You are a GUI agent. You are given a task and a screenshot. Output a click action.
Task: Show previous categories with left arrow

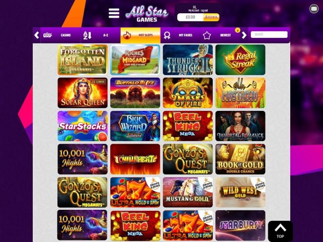(36, 35)
